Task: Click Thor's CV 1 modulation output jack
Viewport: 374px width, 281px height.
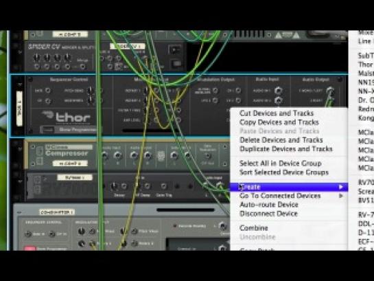Action: (238, 91)
